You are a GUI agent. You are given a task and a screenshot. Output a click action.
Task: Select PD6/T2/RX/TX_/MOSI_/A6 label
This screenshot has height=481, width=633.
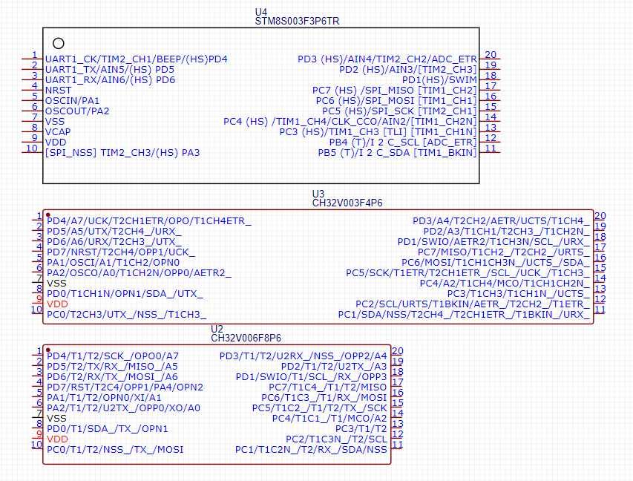click(x=112, y=377)
